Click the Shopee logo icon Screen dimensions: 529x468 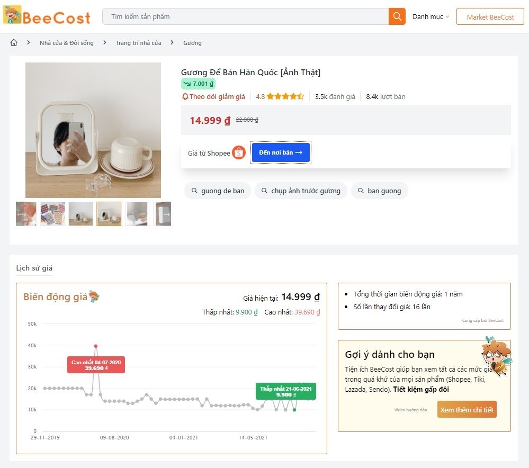pyautogui.click(x=239, y=153)
